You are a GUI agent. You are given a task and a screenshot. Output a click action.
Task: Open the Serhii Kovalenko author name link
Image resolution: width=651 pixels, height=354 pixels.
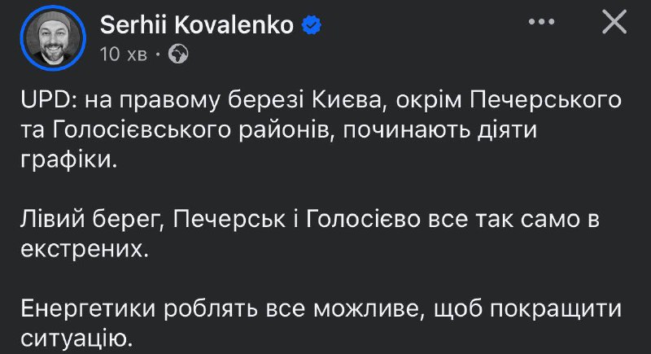pos(198,25)
